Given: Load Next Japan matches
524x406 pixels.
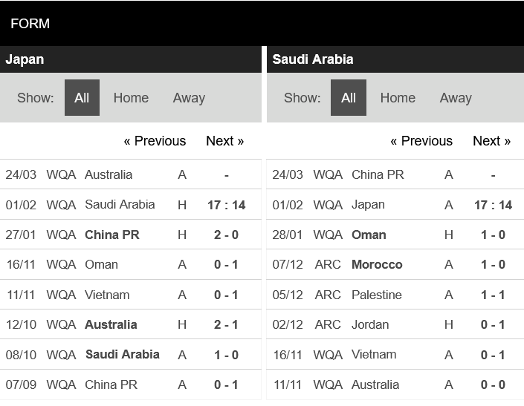Looking at the screenshot, I should click(x=224, y=141).
